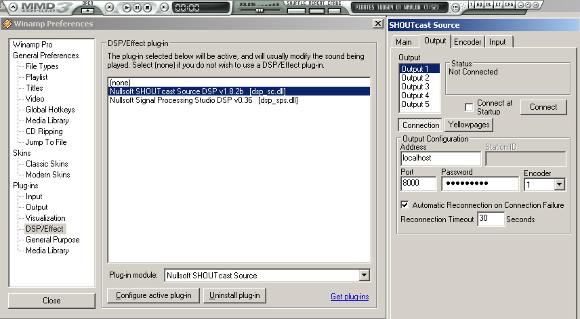Open Classic Skins preferences
Image resolution: width=580 pixels, height=319 pixels.
(47, 164)
